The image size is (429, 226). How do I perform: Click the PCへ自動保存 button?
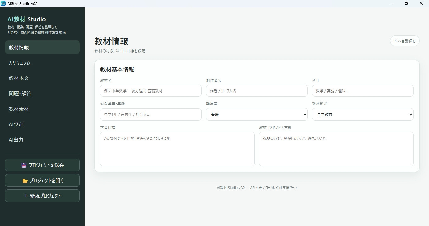405,41
